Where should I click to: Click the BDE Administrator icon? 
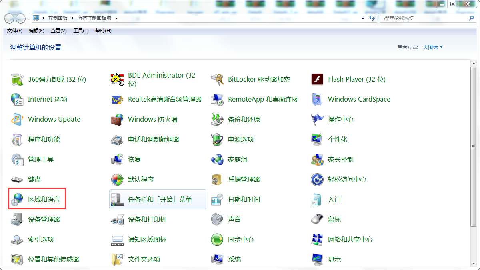tap(117, 79)
